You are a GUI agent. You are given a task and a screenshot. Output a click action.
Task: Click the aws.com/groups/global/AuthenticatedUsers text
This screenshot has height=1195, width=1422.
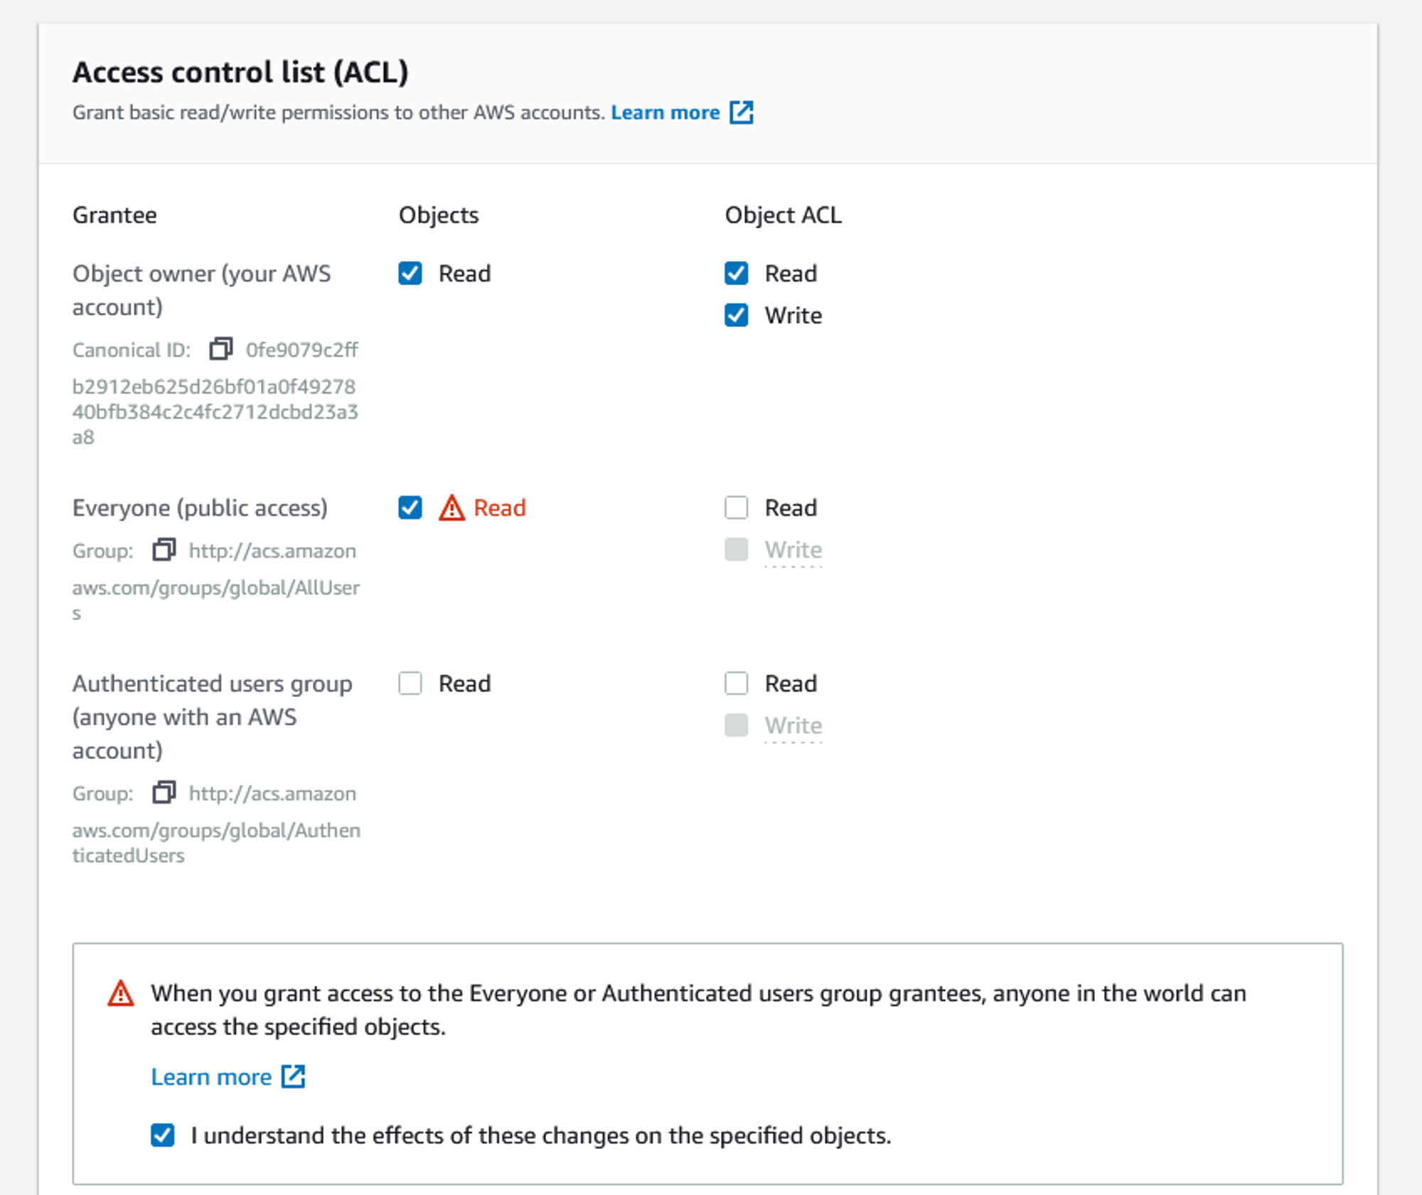click(216, 843)
